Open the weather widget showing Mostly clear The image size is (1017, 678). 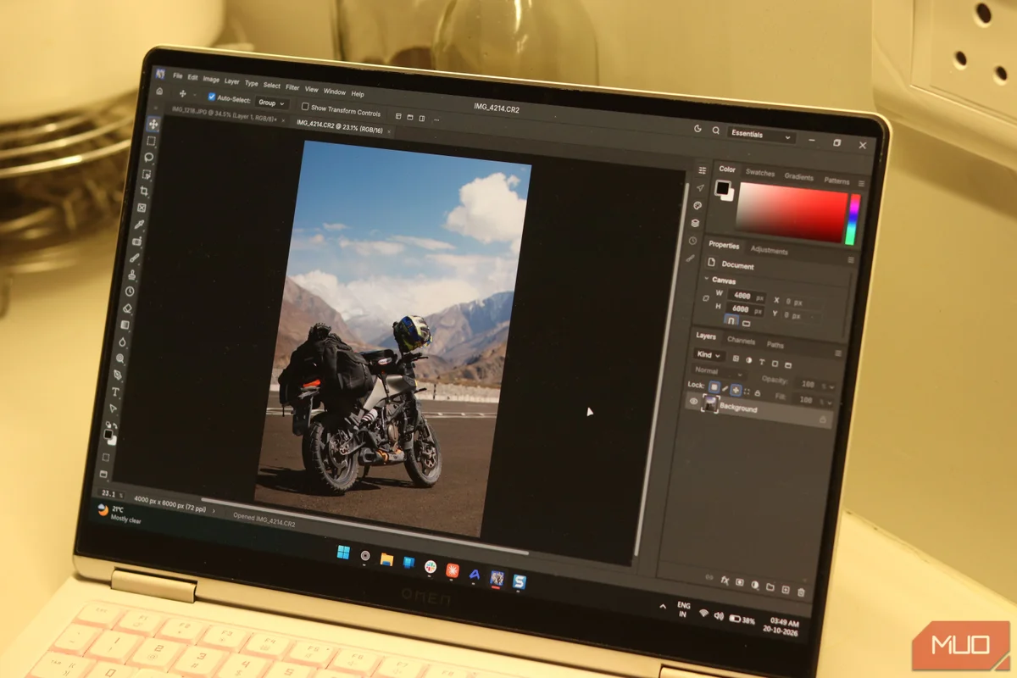[119, 513]
